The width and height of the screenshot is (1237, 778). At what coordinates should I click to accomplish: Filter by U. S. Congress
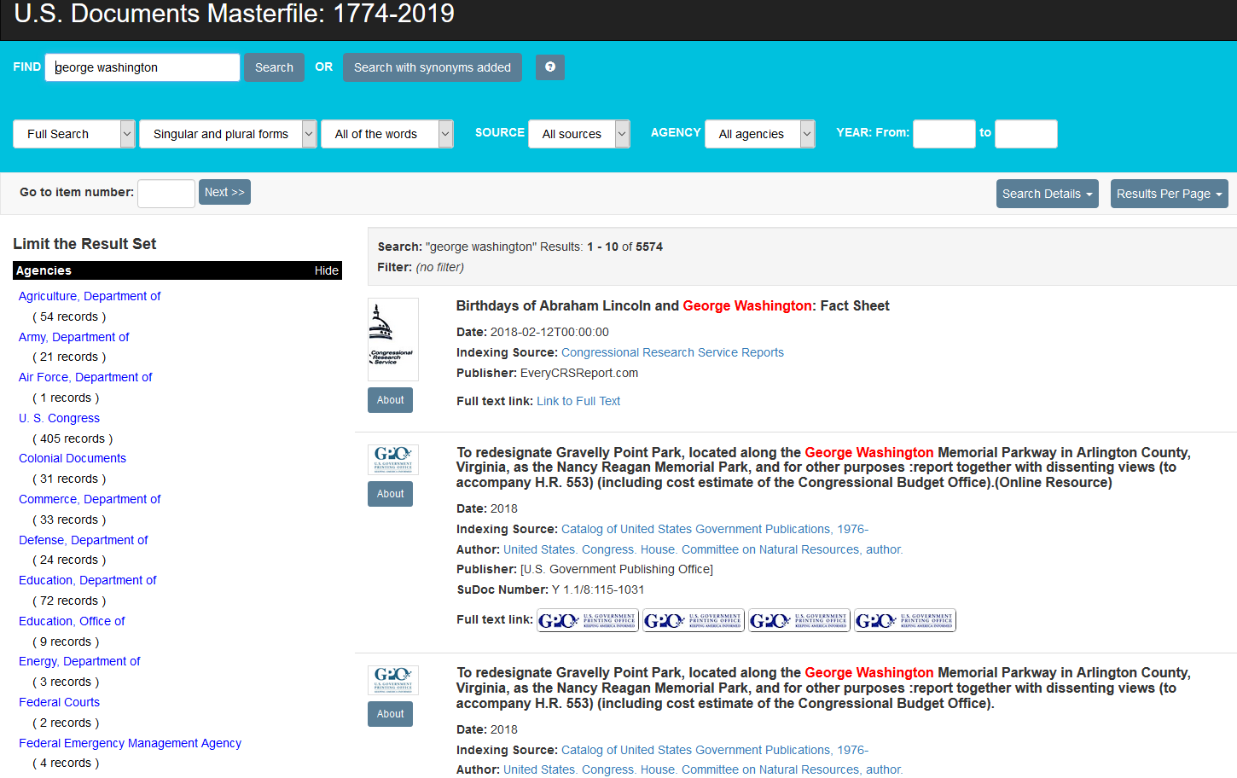point(59,418)
